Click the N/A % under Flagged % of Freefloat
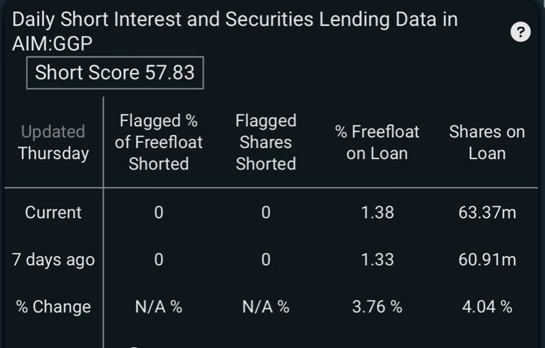545x348 pixels. click(158, 307)
